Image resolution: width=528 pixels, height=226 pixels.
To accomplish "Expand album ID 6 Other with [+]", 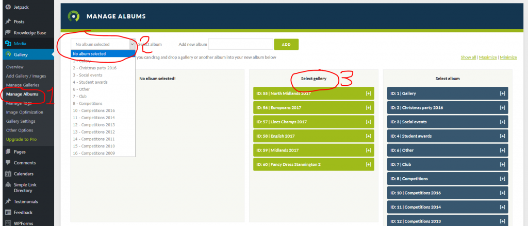I will (x=502, y=150).
